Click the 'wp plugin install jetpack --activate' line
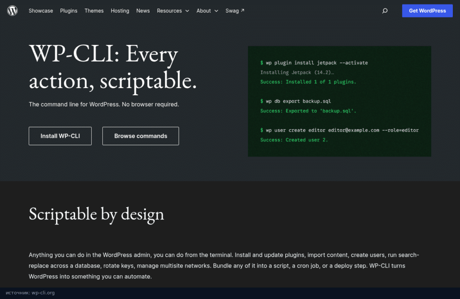The height and width of the screenshot is (299, 460). click(x=314, y=63)
